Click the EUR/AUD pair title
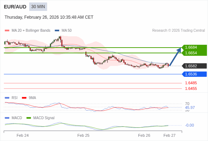This screenshot has width=208, height=141. pyautogui.click(x=15, y=7)
